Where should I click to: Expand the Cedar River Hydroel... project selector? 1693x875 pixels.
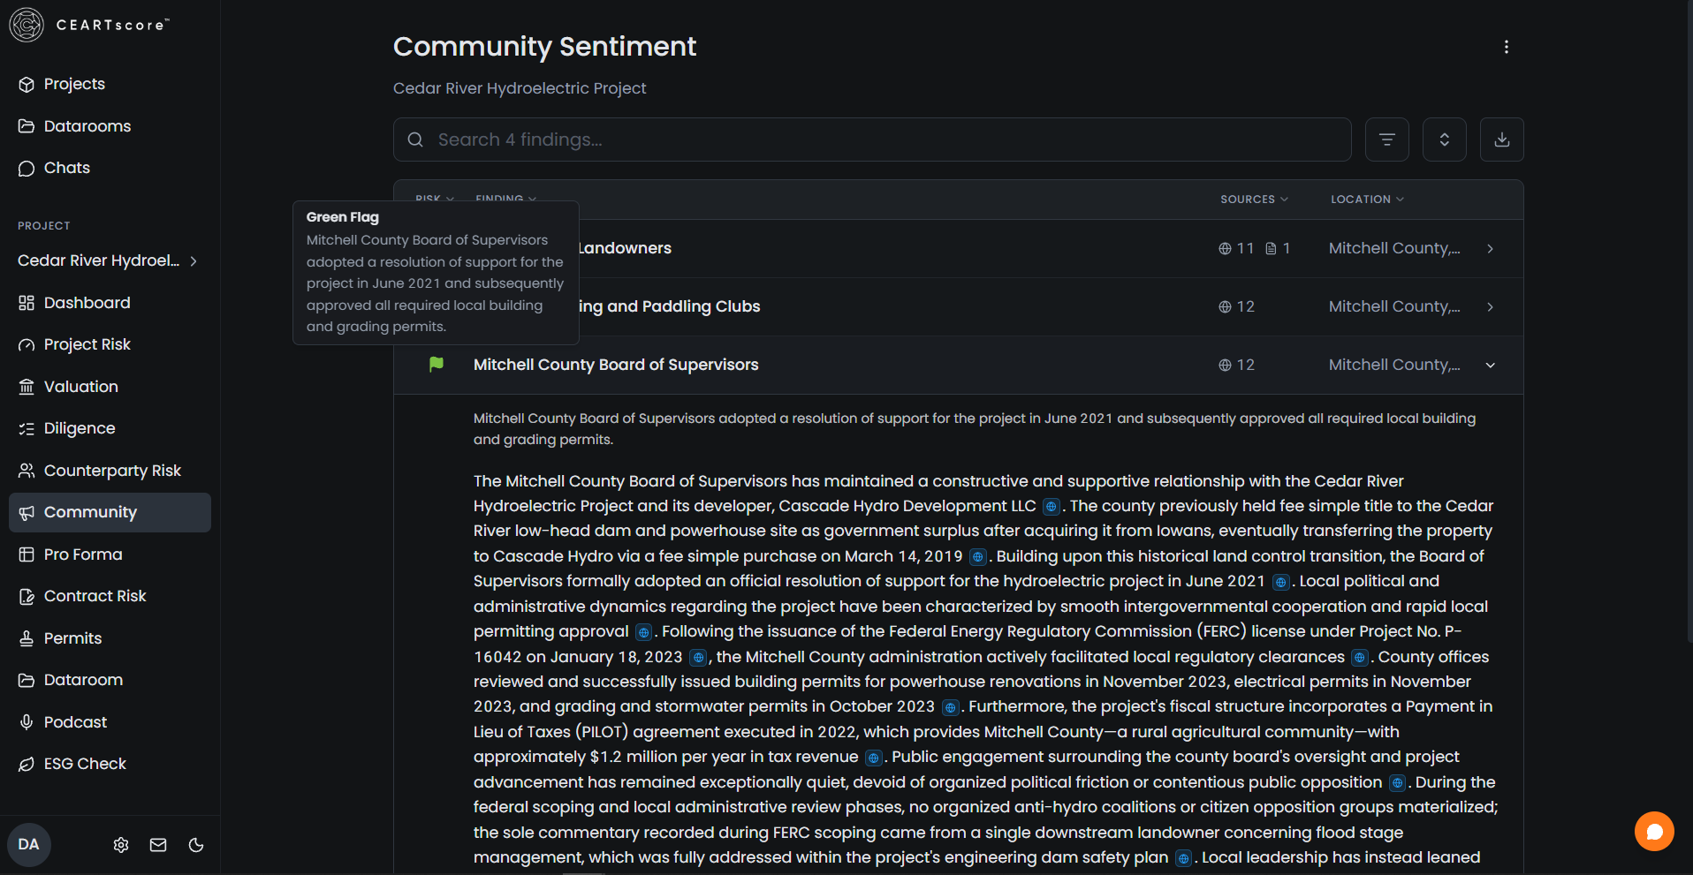tap(110, 260)
